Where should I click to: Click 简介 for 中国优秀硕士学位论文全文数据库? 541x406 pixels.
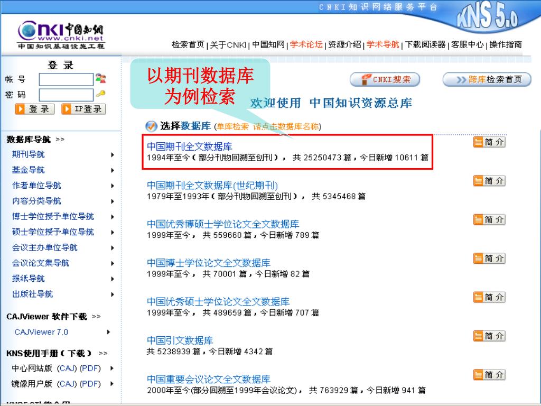[489, 297]
